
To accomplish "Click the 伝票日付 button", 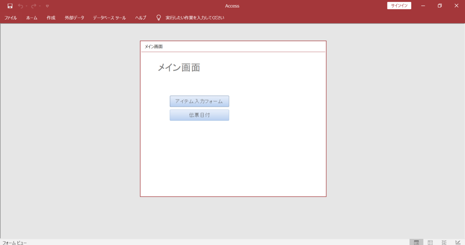I will pyautogui.click(x=199, y=115).
